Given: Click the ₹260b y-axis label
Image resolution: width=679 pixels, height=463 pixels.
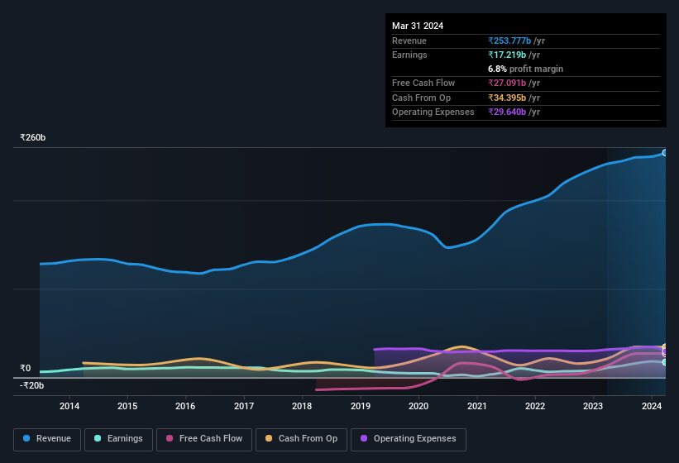Looking at the screenshot, I should click(32, 137).
